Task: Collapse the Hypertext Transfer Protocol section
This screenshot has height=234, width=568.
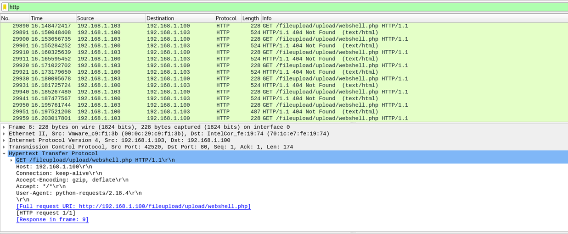Action: pyautogui.click(x=4, y=154)
